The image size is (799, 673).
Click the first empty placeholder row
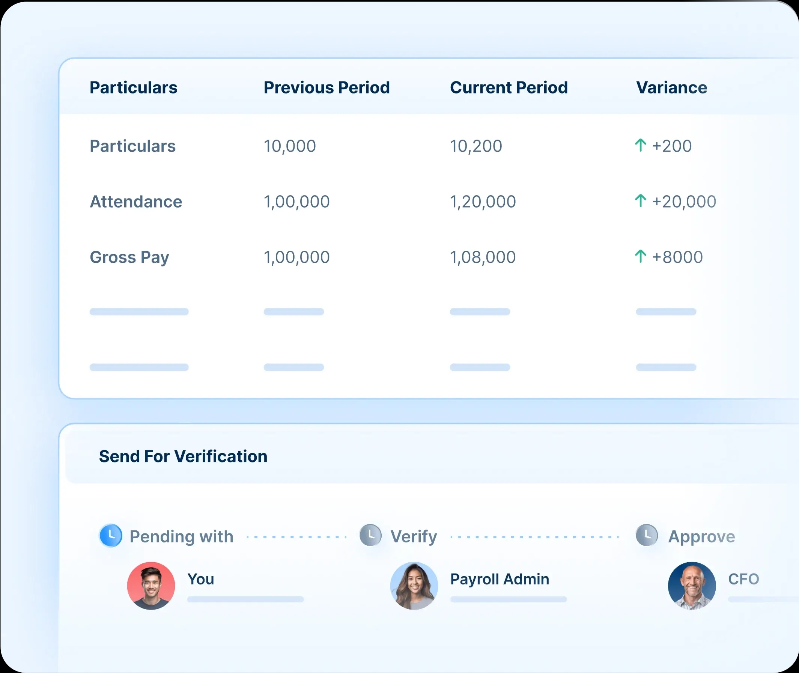click(138, 312)
